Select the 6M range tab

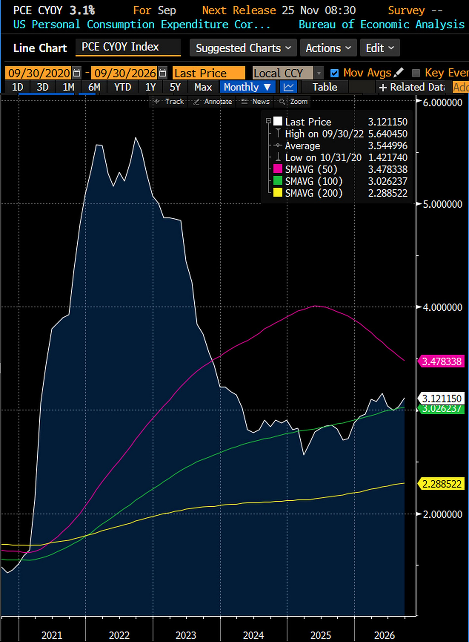pyautogui.click(x=94, y=87)
